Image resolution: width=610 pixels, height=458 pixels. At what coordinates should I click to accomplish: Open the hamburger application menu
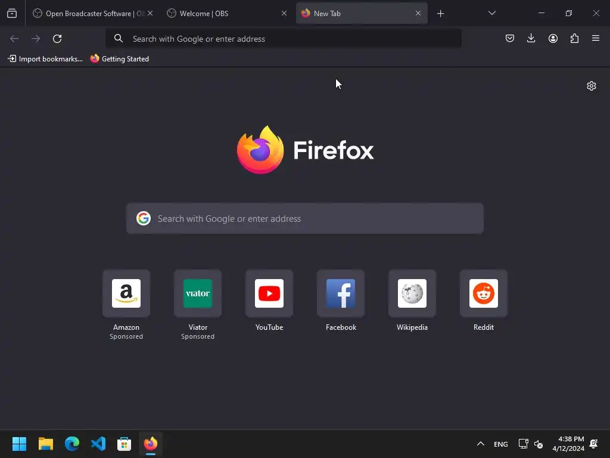coord(596,38)
